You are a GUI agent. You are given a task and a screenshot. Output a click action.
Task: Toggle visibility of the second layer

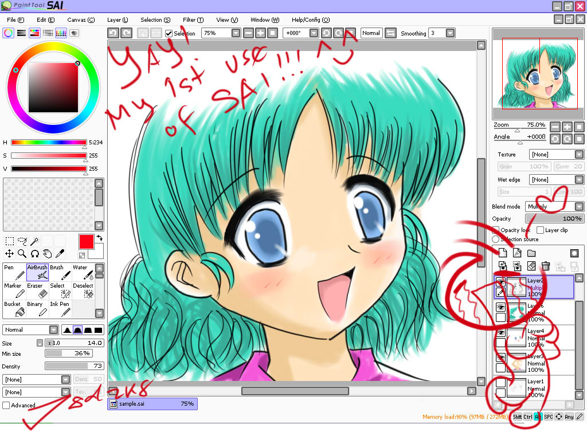coord(500,307)
